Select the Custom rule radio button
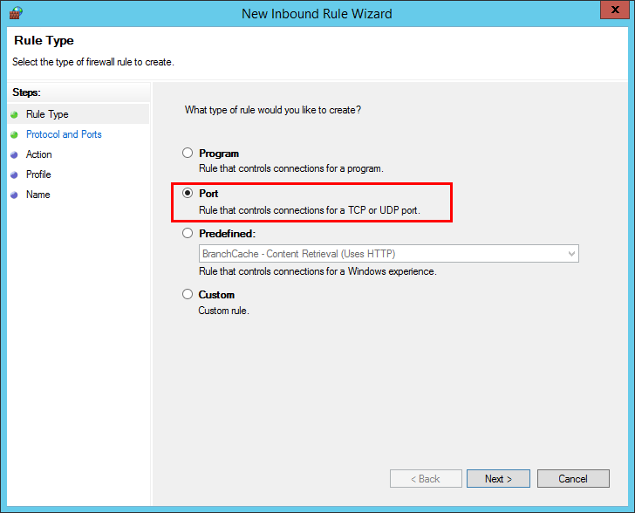Viewport: 635px width, 513px height. tap(188, 295)
